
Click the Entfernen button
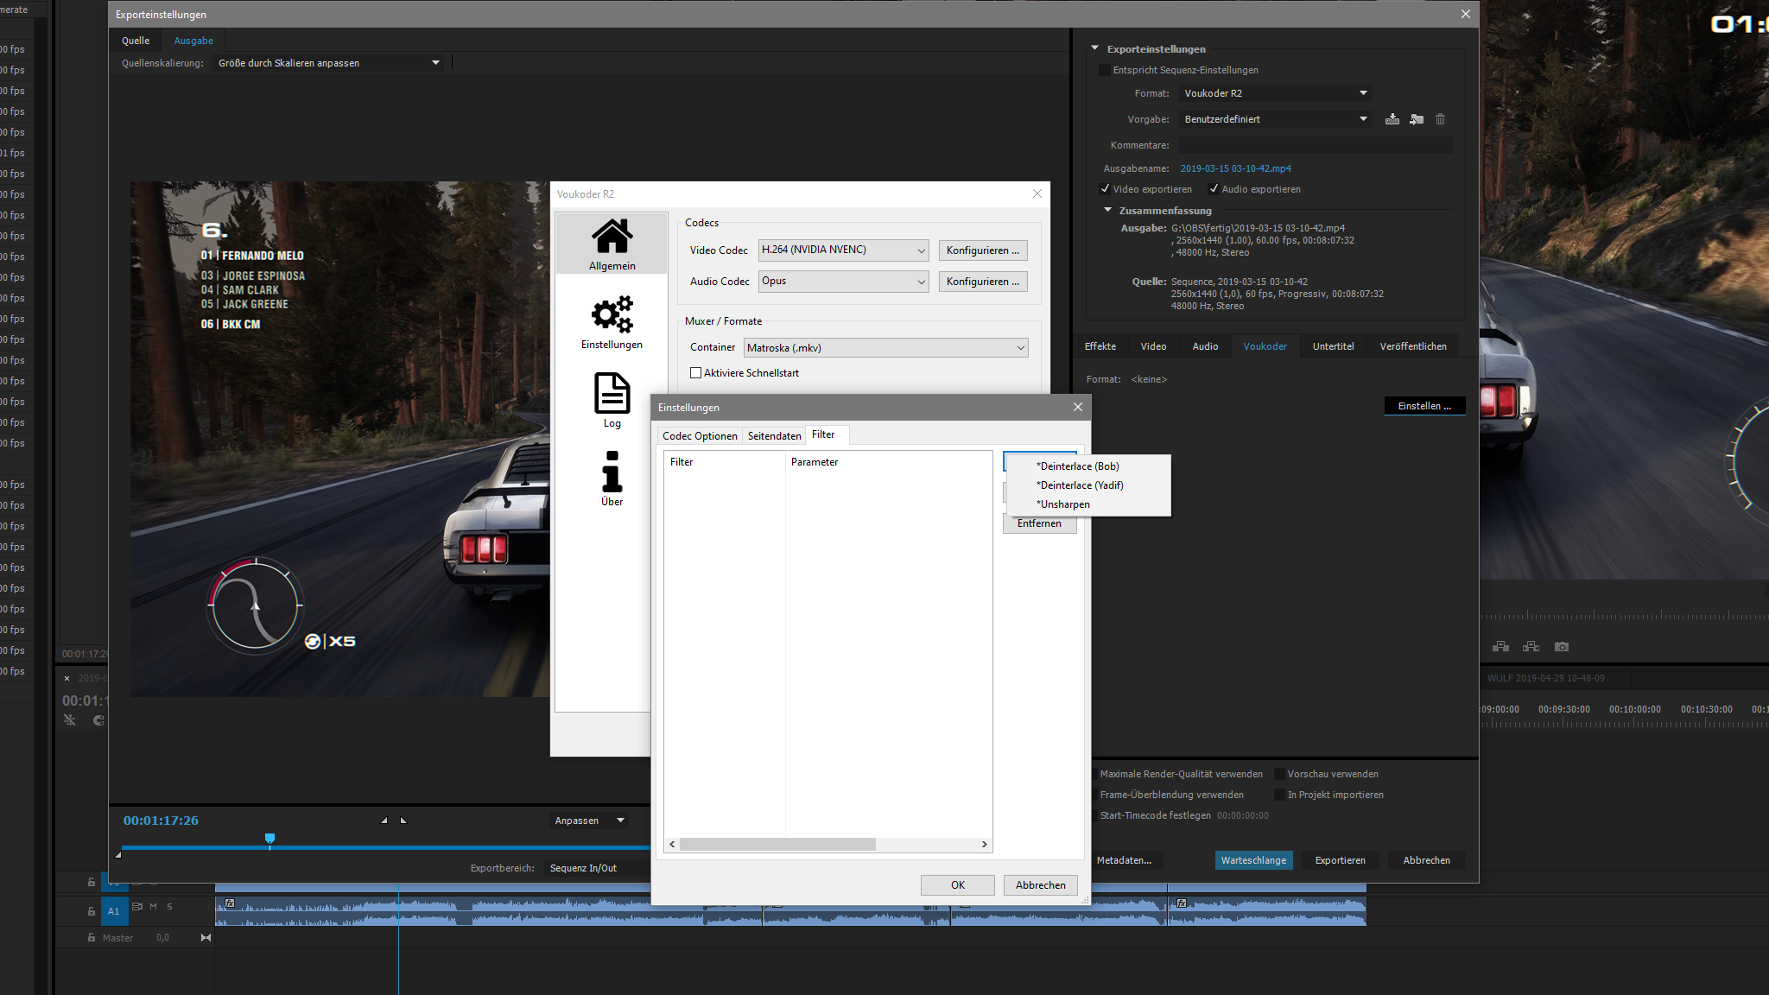coord(1039,523)
